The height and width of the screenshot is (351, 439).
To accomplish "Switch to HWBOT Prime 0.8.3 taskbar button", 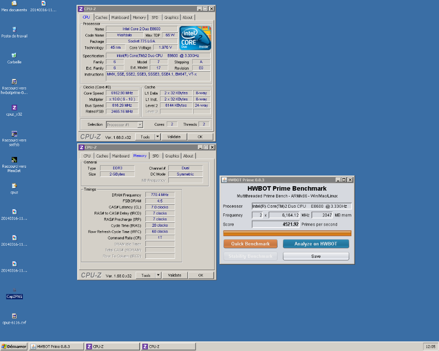I will pyautogui.click(x=56, y=347).
